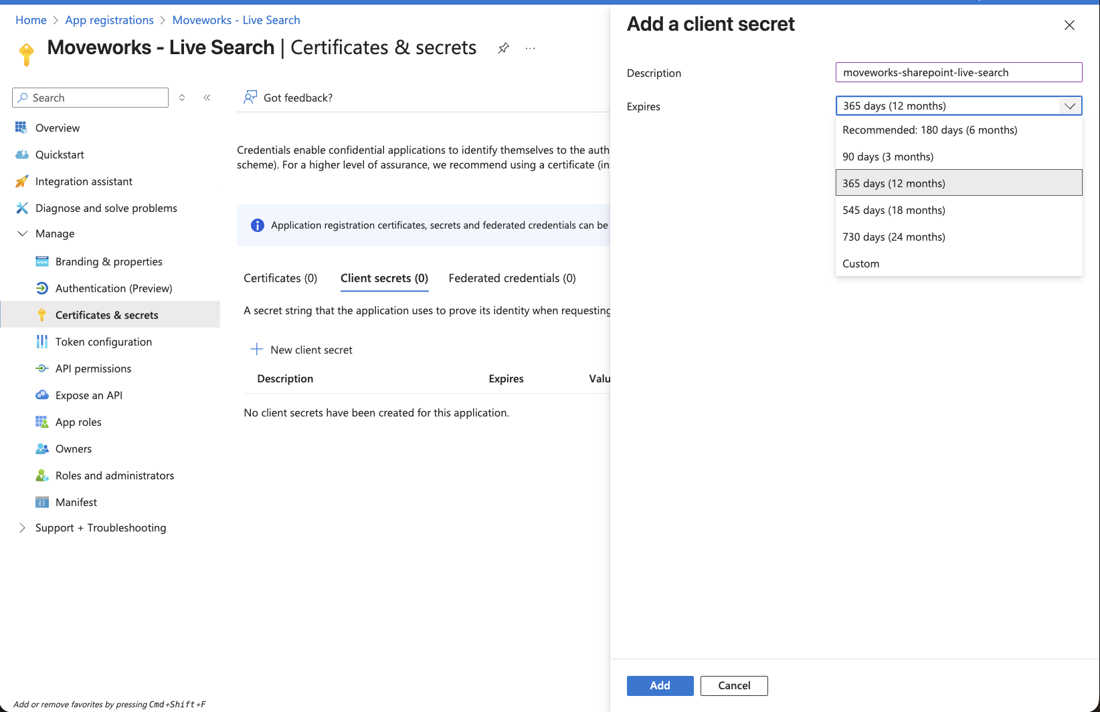The height and width of the screenshot is (712, 1100).
Task: Click the Integration assistant rocket icon
Action: tap(21, 181)
